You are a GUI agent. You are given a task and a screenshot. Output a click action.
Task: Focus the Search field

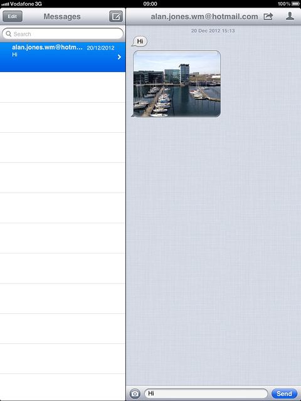(63, 34)
